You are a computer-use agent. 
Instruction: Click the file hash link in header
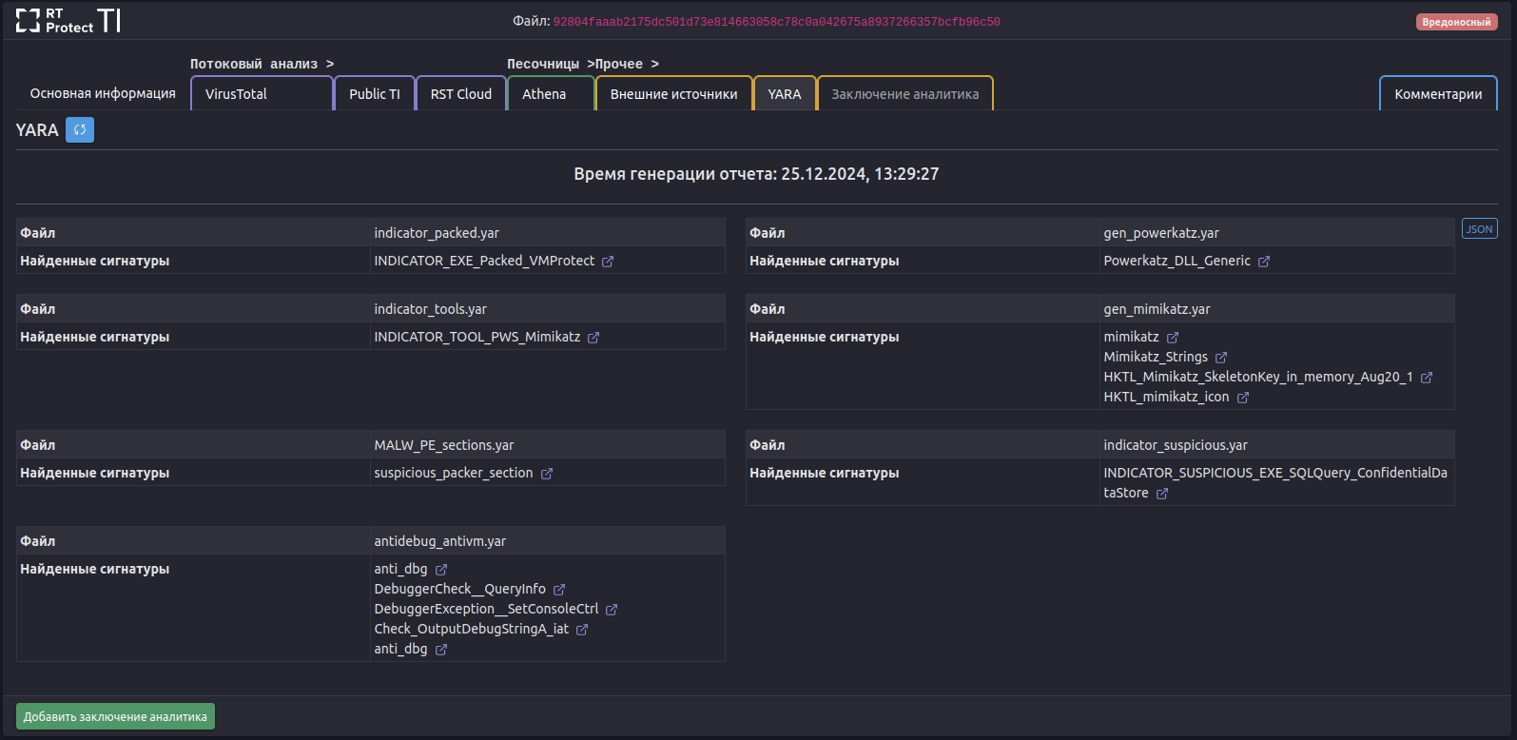(x=776, y=22)
